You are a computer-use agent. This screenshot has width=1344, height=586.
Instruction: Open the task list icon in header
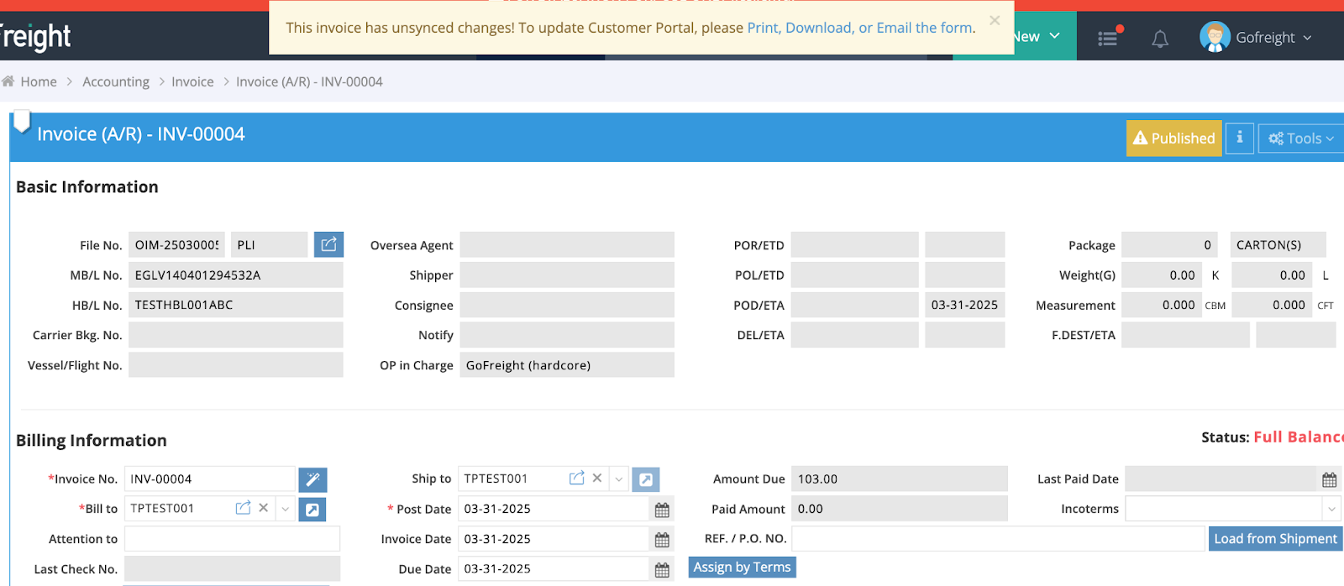coord(1108,38)
